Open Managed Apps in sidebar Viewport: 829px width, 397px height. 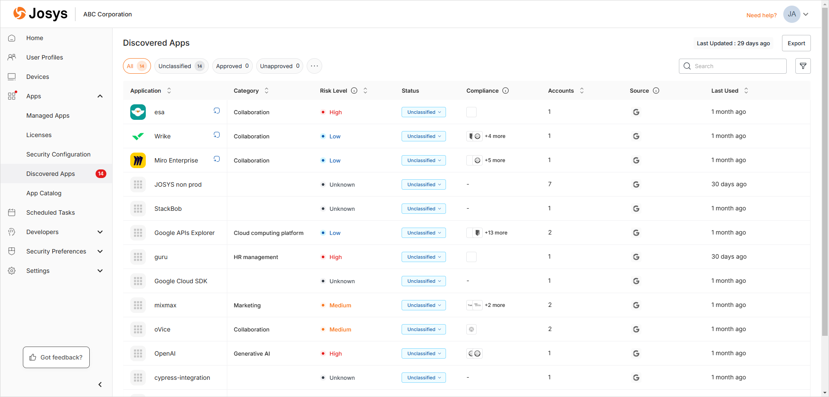point(48,116)
